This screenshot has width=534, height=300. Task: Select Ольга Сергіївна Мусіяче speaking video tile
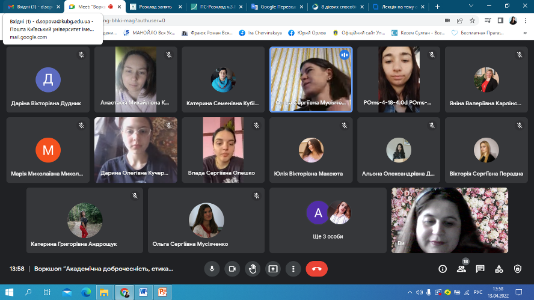[311, 79]
